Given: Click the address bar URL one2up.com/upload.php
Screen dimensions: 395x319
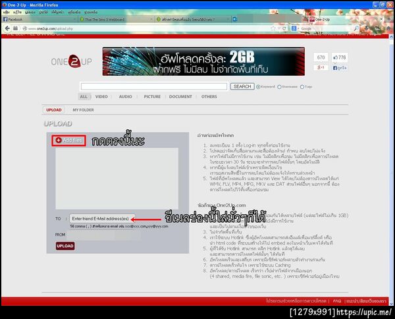Looking at the screenshot, I should [51, 29].
